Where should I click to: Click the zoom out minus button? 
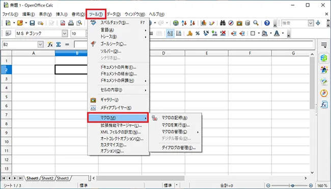tap(268, 185)
